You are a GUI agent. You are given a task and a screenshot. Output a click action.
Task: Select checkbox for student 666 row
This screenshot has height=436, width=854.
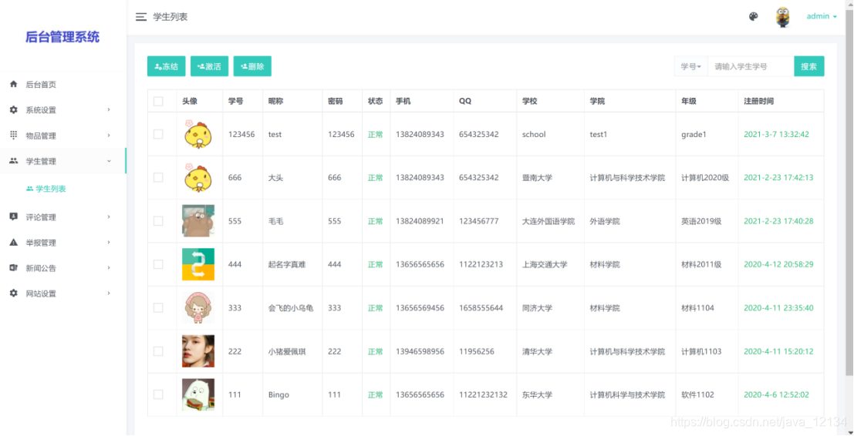point(158,177)
